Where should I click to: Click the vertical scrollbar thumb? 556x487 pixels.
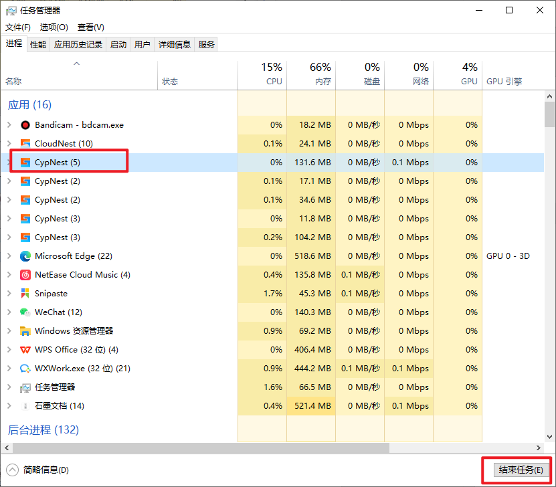click(549, 114)
